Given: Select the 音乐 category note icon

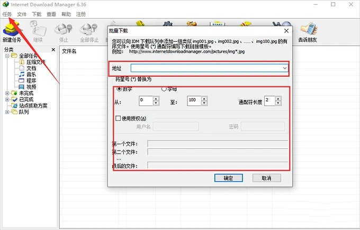Looking at the screenshot, I should 22,74.
